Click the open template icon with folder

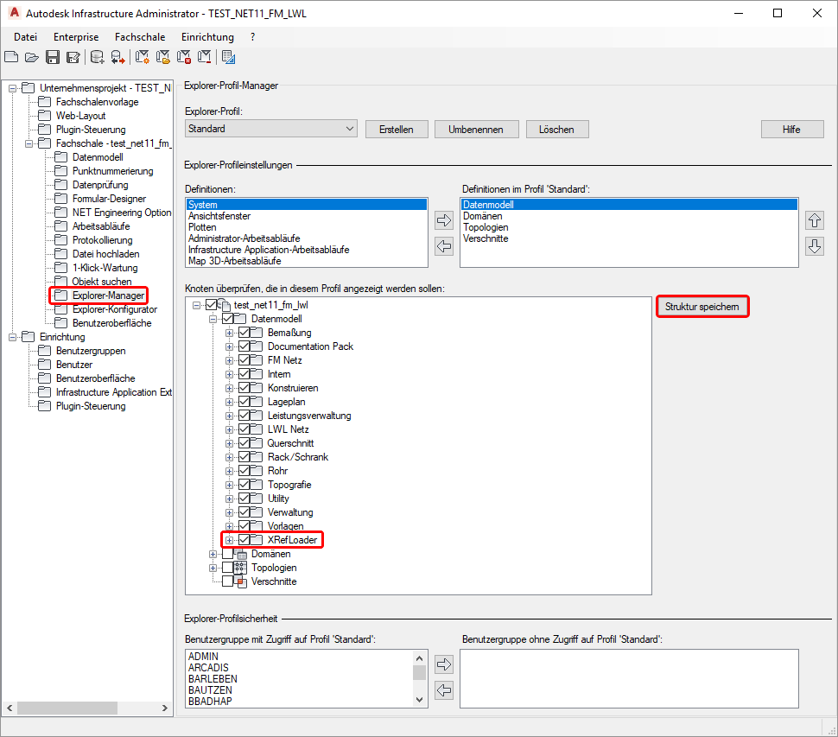163,57
